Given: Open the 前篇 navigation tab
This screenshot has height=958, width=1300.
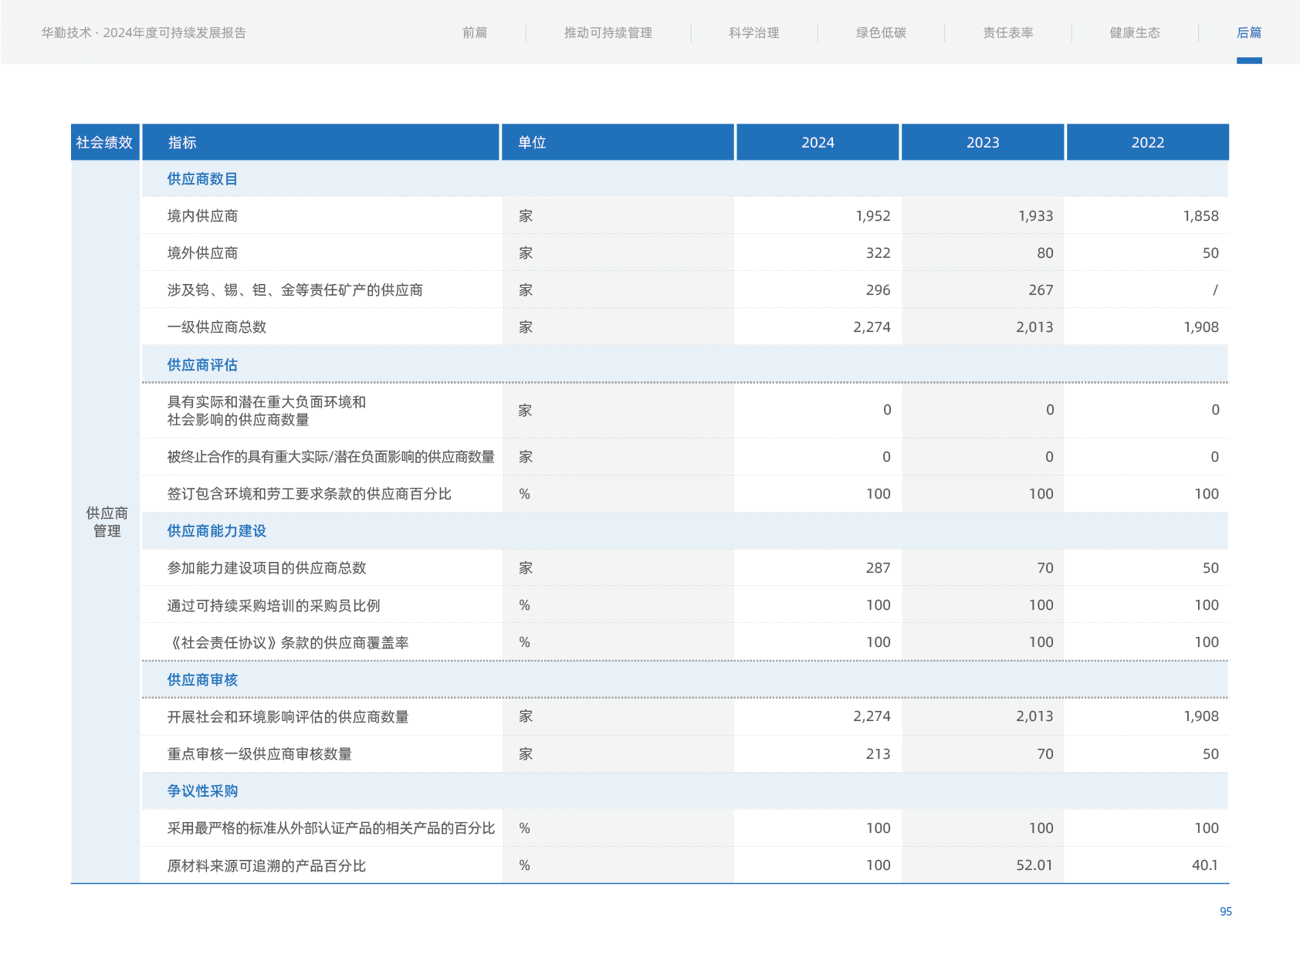Looking at the screenshot, I should click(475, 32).
